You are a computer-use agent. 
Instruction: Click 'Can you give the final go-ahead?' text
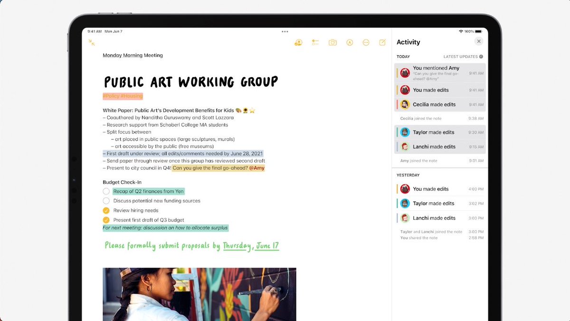(210, 168)
